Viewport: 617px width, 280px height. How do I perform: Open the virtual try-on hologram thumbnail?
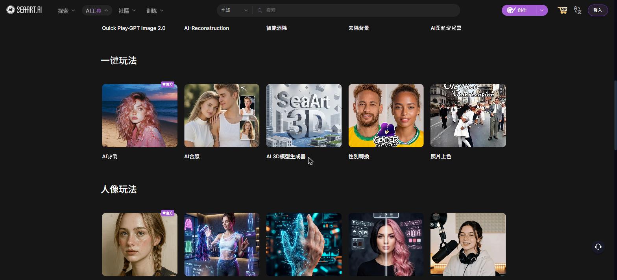(x=222, y=245)
